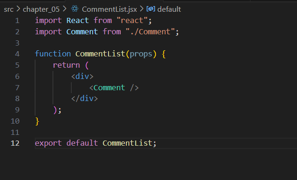Click the 'from' keyword on line 2

tap(112, 32)
